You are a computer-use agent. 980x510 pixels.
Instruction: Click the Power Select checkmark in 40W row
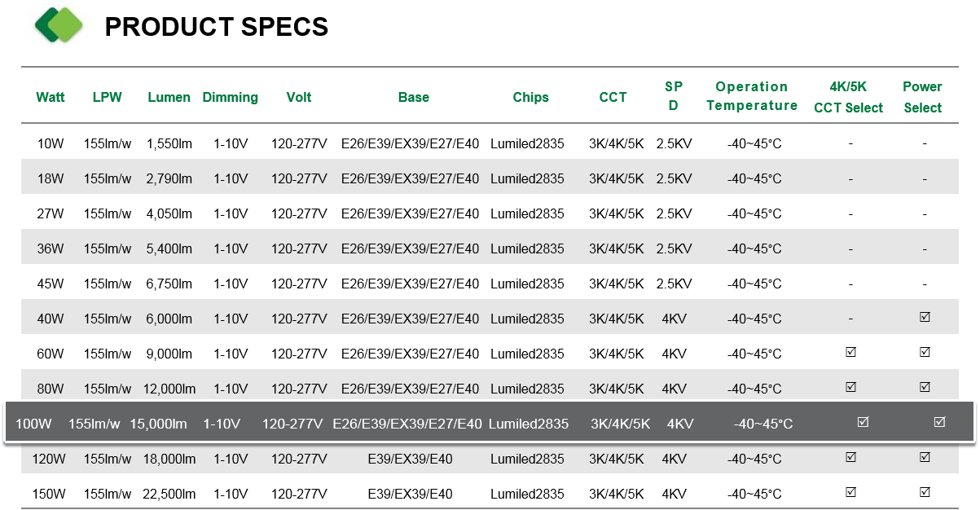pyautogui.click(x=925, y=317)
